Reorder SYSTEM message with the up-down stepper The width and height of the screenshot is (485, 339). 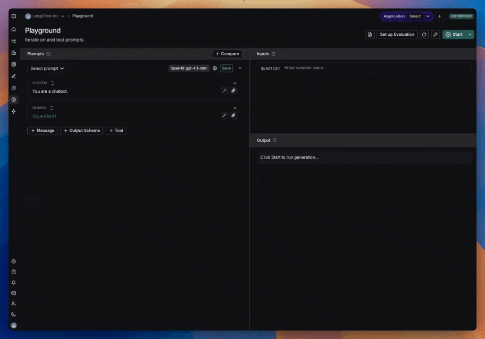(x=52, y=83)
